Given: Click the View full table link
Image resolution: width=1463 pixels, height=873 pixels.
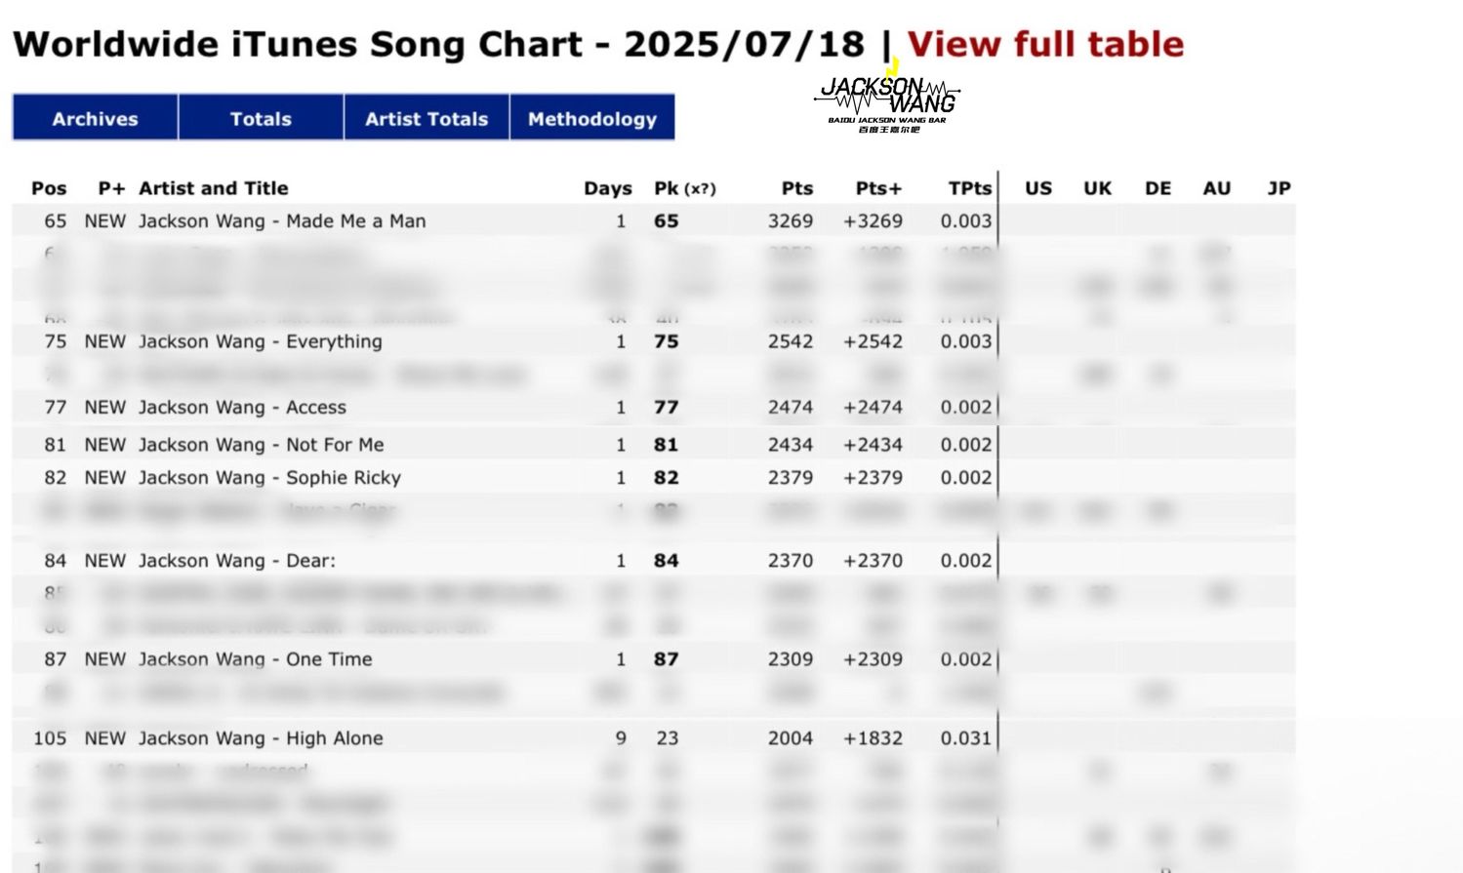Looking at the screenshot, I should pos(1045,44).
